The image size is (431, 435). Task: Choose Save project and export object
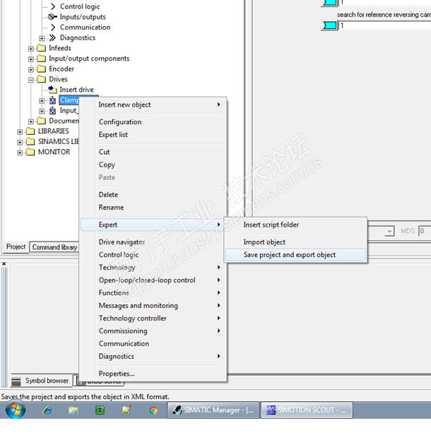296,255
